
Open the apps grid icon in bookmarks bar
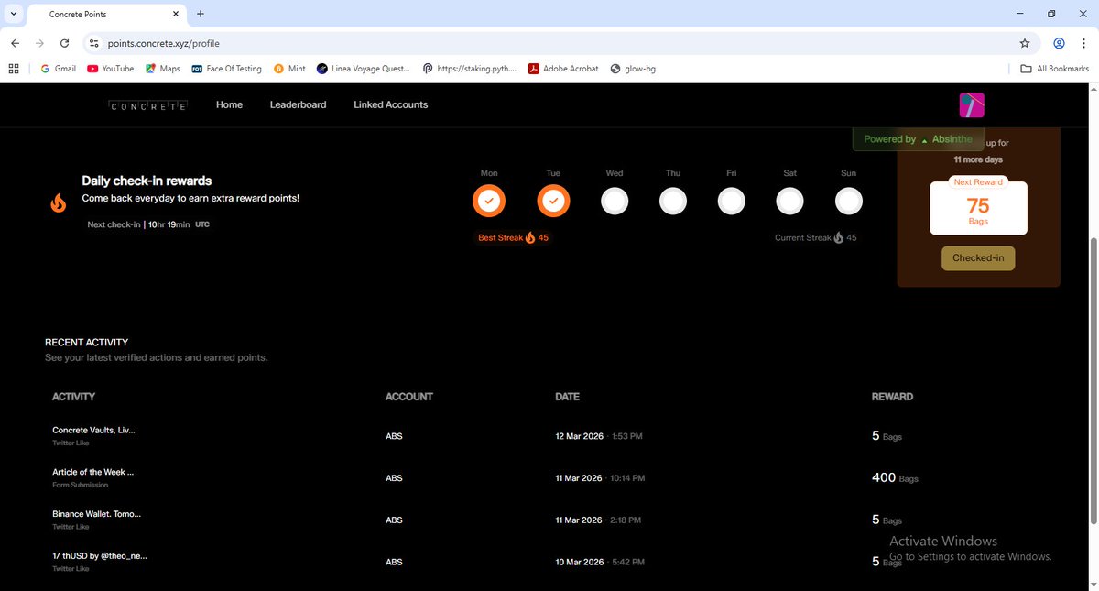14,69
